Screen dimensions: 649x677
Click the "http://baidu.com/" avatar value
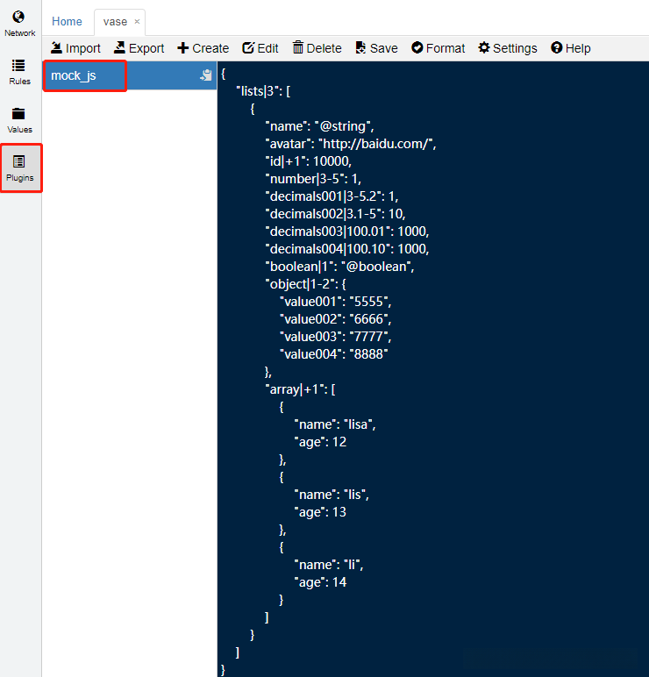pyautogui.click(x=377, y=144)
